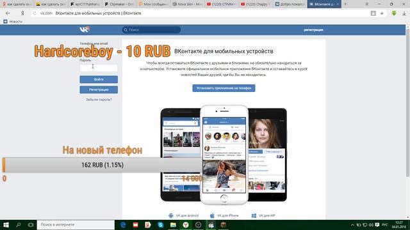Click the Yandex 'Я' home button
This screenshot has height=230, width=410.
click(x=22, y=13)
